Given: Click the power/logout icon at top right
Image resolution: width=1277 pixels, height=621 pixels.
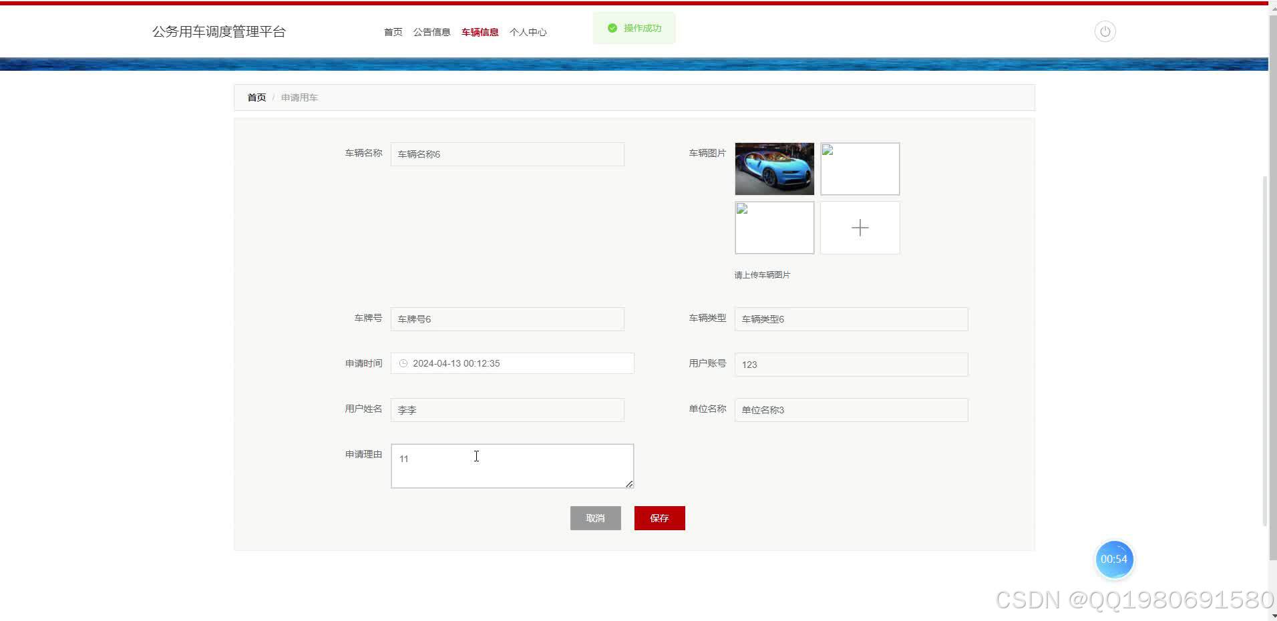Looking at the screenshot, I should point(1105,31).
